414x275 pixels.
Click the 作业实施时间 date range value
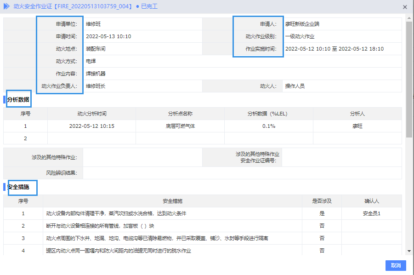point(335,49)
